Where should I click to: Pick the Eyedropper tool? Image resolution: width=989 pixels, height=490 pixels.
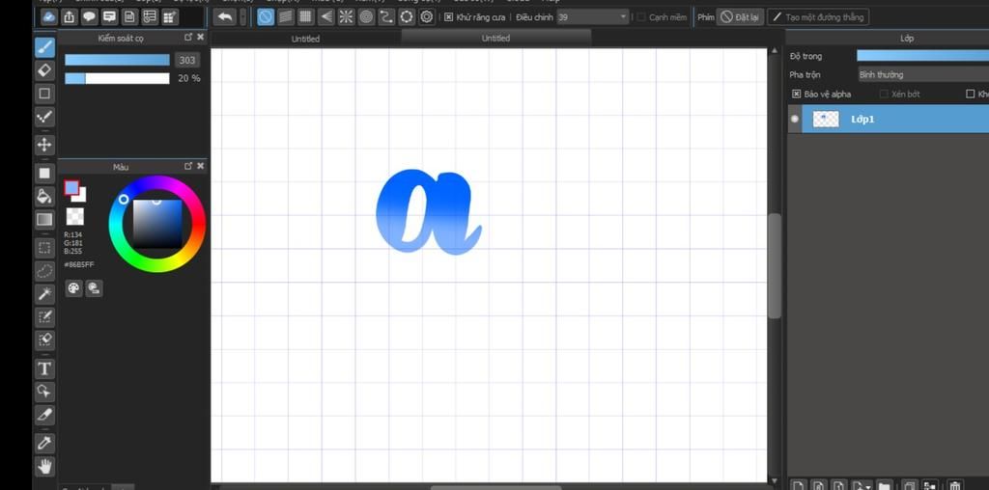tap(44, 443)
